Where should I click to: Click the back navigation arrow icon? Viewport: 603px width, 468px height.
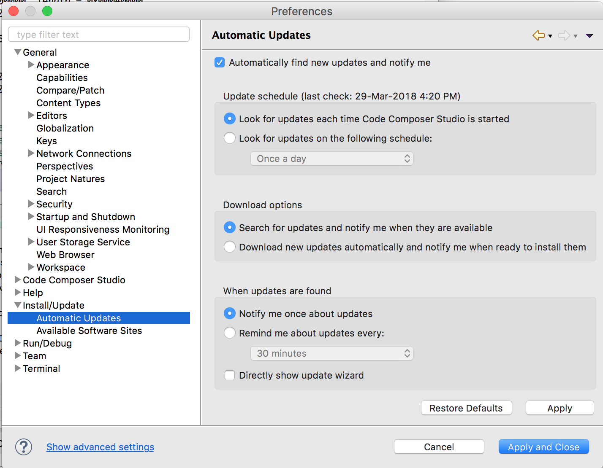pyautogui.click(x=538, y=35)
